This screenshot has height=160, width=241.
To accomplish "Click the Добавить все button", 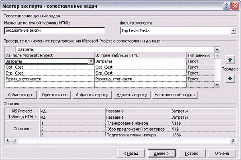I will 20,95.
